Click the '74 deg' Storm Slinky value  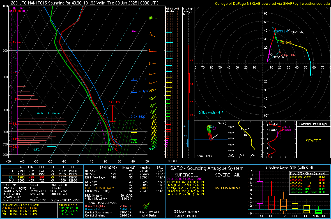click(x=222, y=123)
